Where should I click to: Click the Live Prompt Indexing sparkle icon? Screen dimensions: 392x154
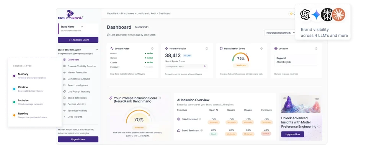pyautogui.click(x=64, y=92)
